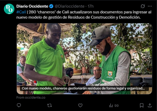Open the Diario Occidente profile avatar
The image size is (157, 111).
9,9
